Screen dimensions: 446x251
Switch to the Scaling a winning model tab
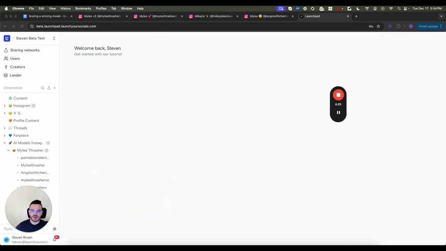click(x=47, y=16)
